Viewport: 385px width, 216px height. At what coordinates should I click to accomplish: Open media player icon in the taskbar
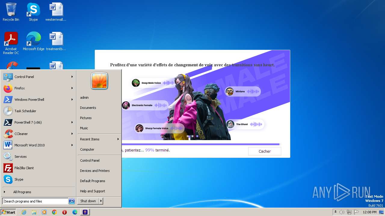(44, 212)
